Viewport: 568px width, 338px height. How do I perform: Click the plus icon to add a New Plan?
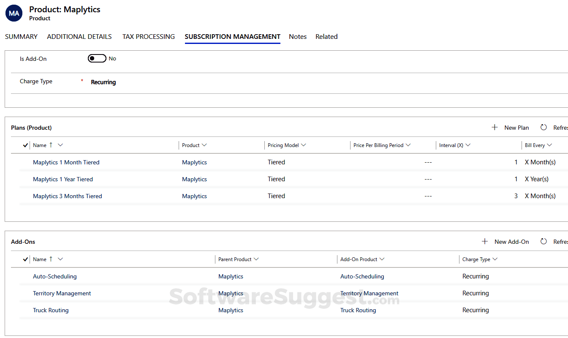pyautogui.click(x=495, y=127)
